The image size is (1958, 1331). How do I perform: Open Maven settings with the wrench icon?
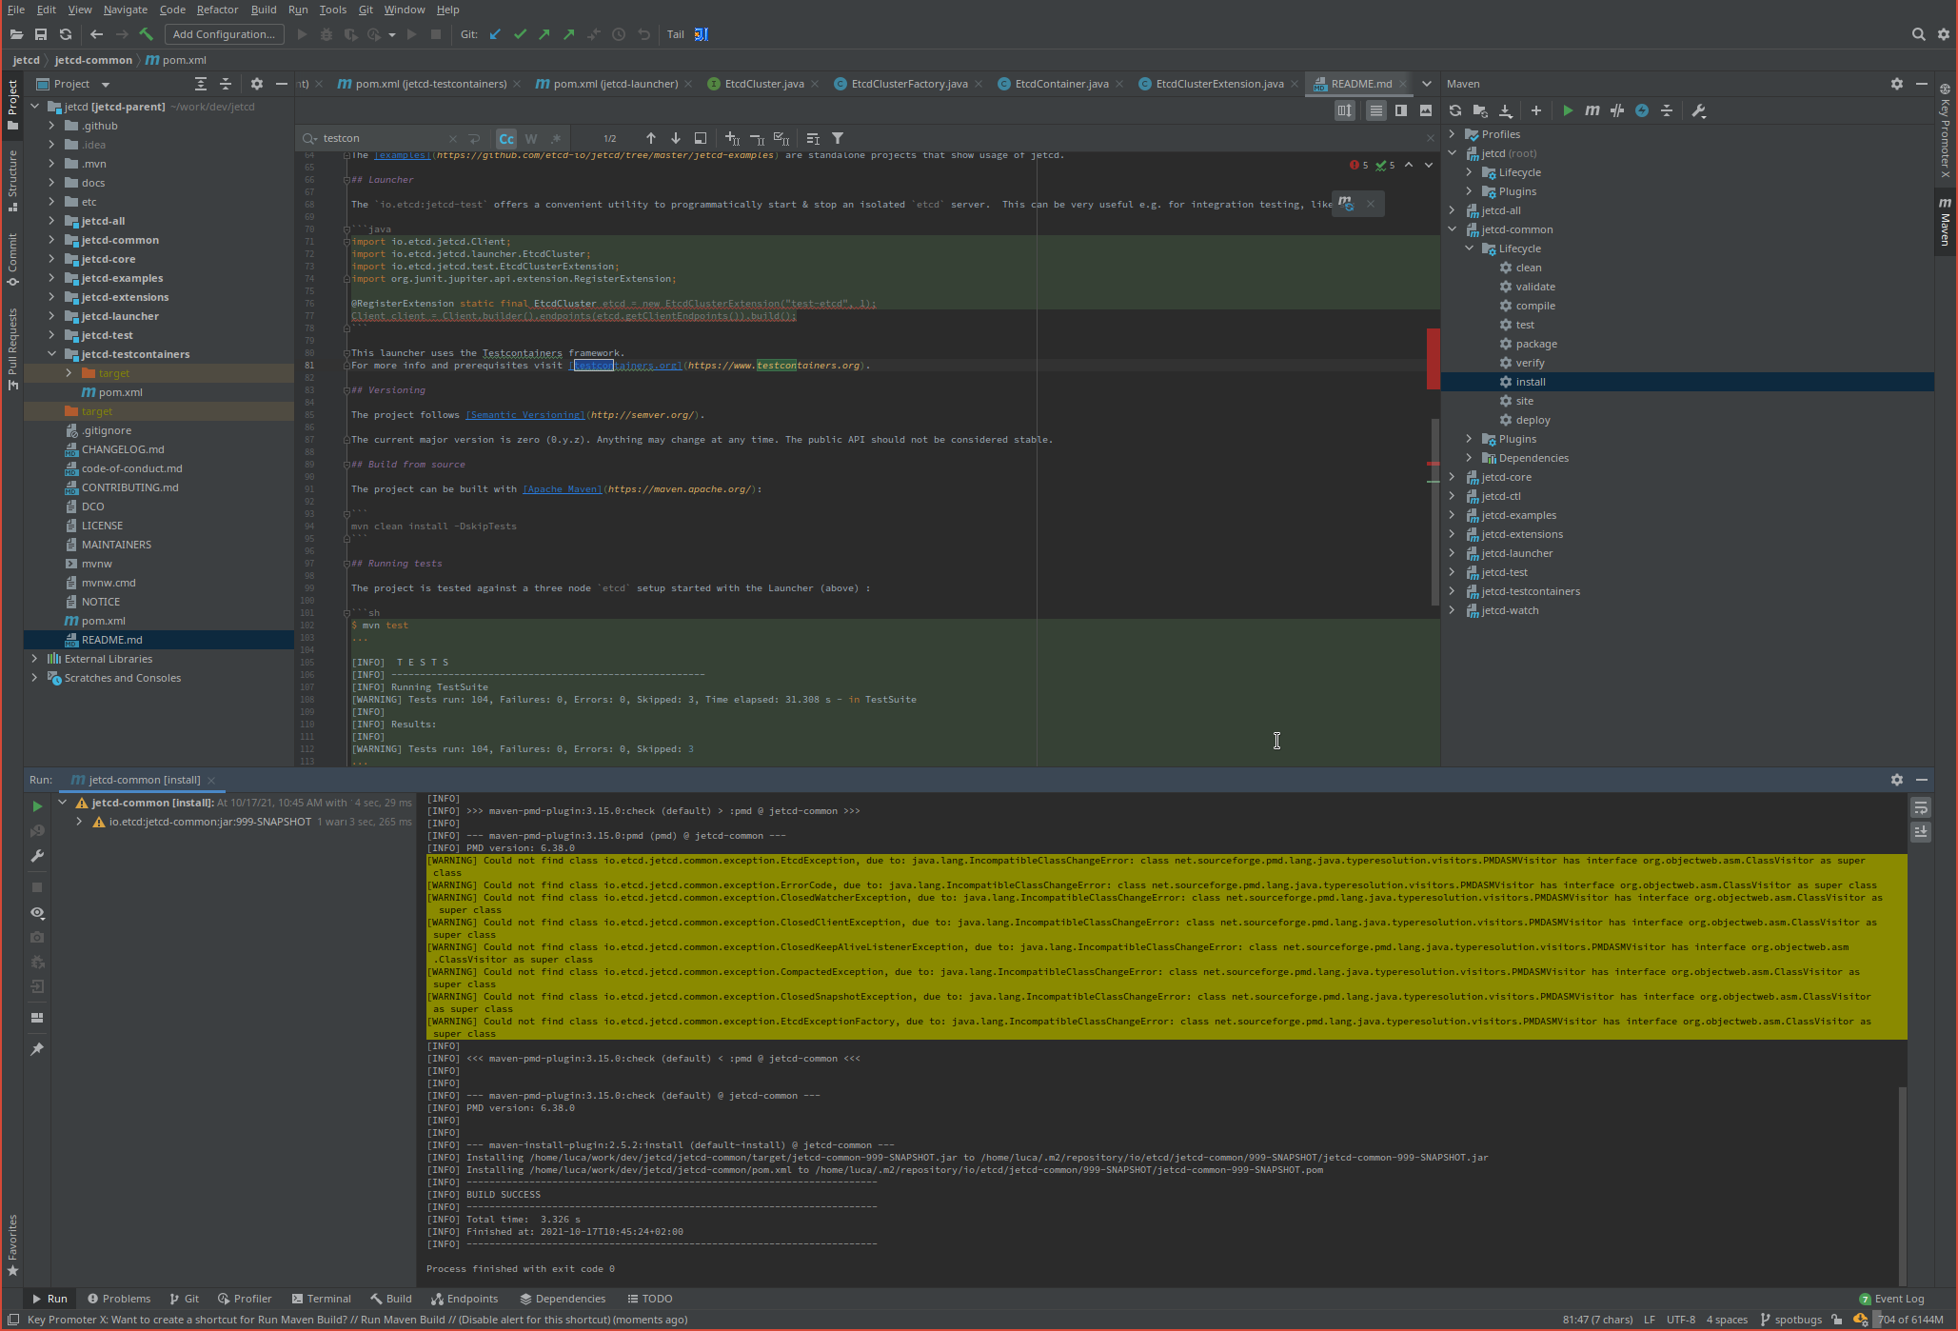tap(1699, 110)
